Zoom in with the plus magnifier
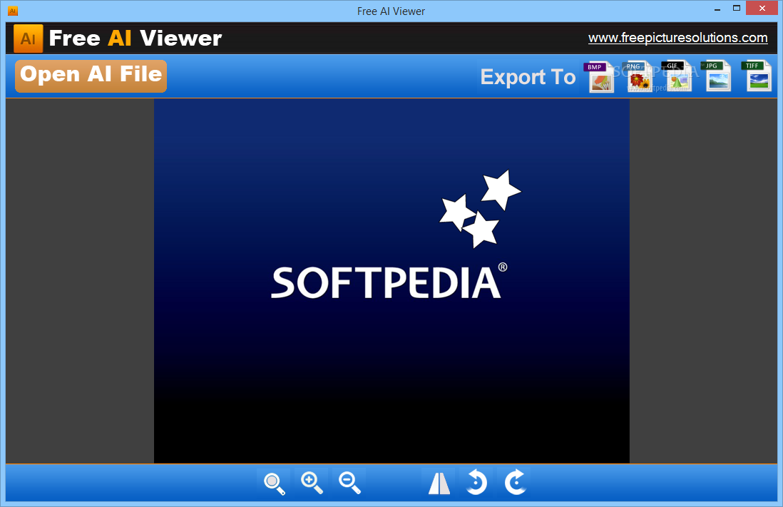 click(312, 483)
